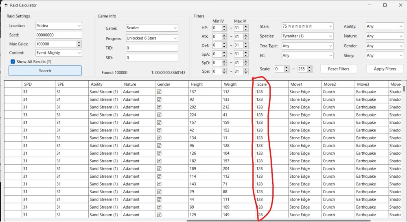
Task: Toggle the Show All Results checkbox
Action: [x=13, y=62]
